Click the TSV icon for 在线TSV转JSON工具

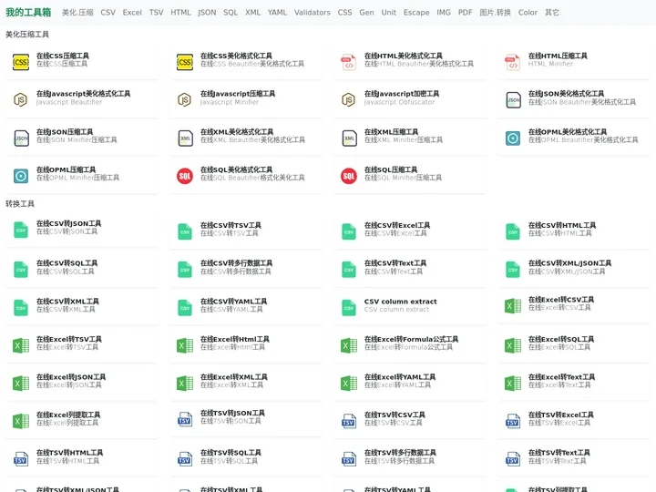(184, 419)
